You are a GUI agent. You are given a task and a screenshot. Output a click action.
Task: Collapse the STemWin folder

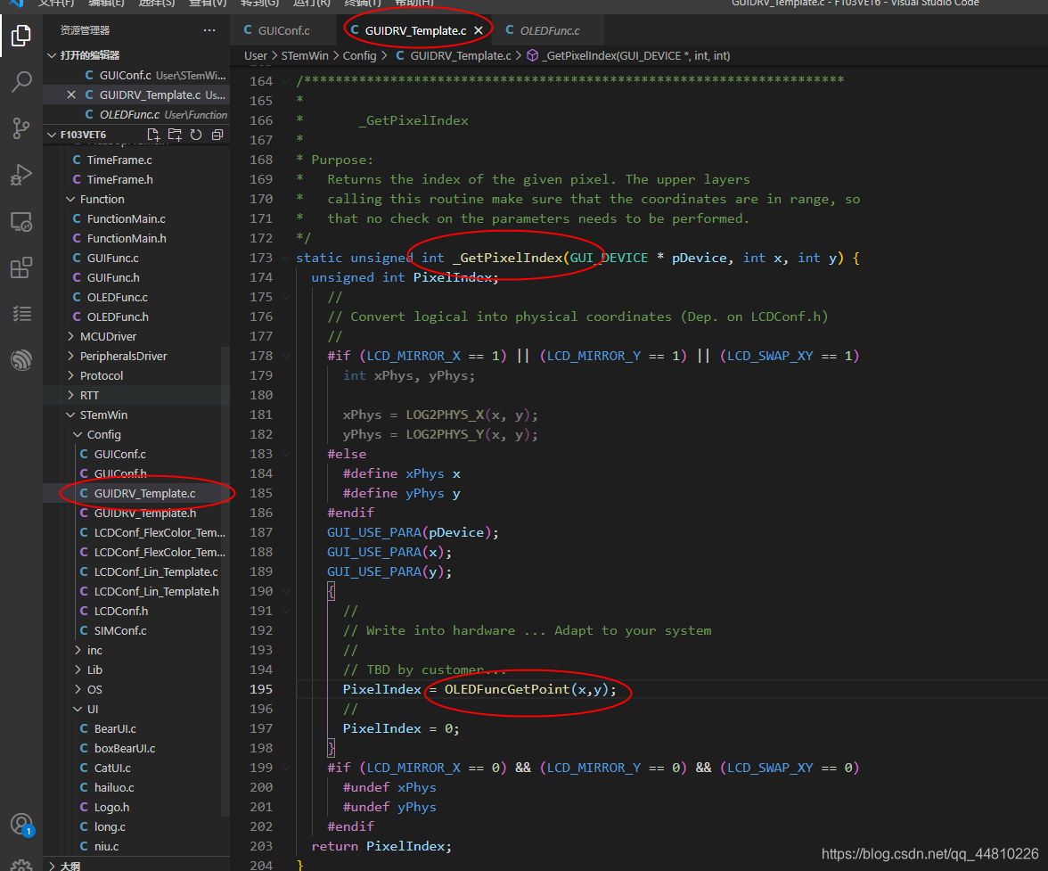coord(71,415)
